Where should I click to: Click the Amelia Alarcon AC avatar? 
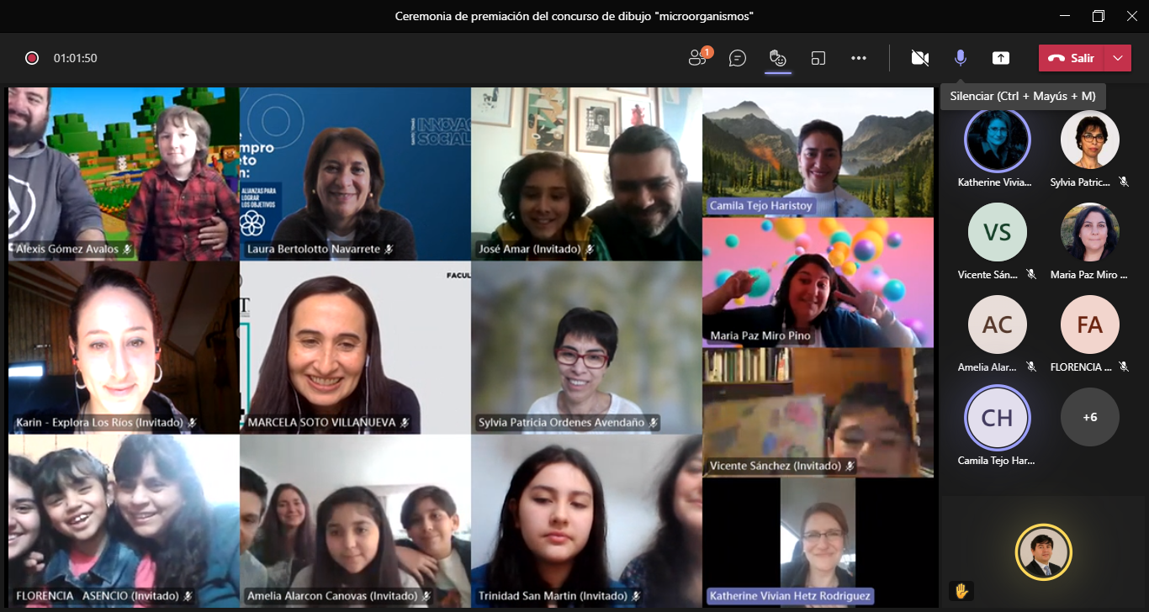point(997,324)
